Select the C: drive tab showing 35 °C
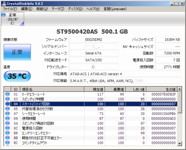 [x=13, y=19]
